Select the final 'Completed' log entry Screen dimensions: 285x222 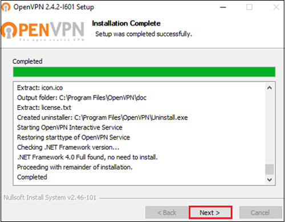[32, 177]
